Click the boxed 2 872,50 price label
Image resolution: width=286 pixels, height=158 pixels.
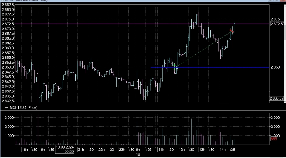tap(277, 24)
